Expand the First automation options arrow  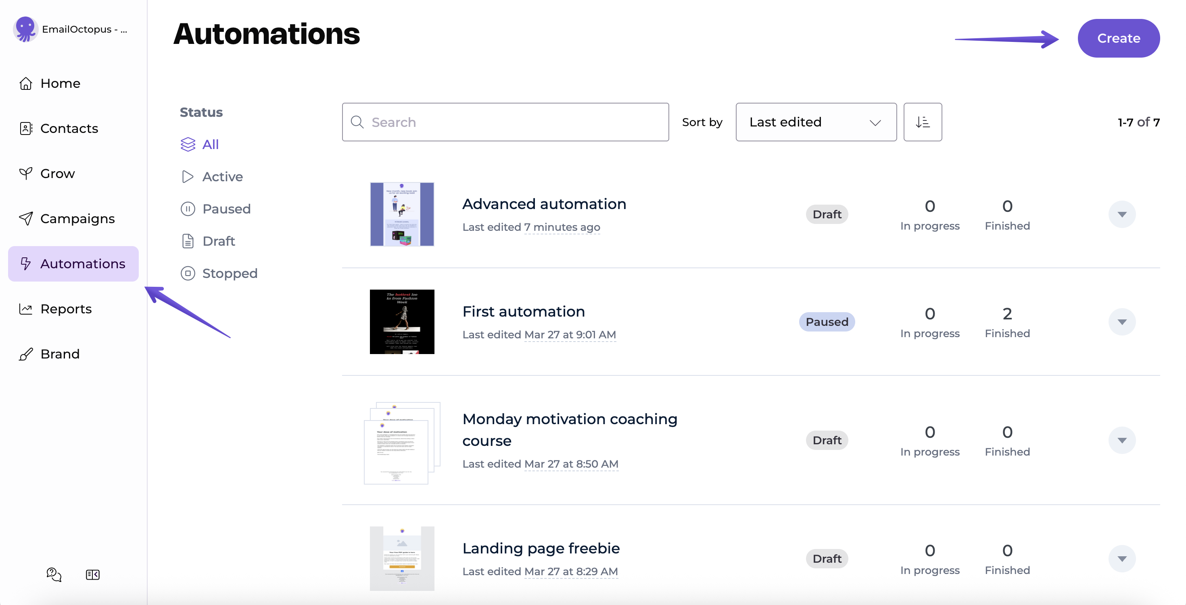1121,322
